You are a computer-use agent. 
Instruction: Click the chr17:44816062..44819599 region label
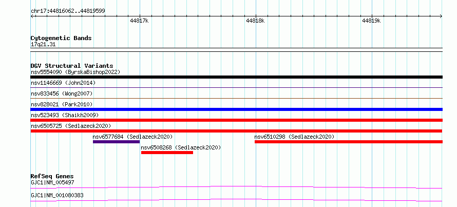point(68,11)
